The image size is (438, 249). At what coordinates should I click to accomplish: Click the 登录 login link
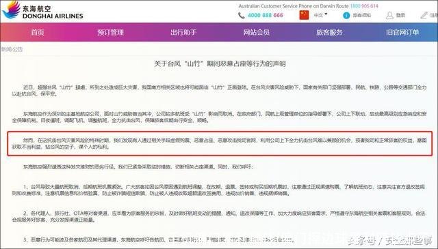(x=400, y=15)
